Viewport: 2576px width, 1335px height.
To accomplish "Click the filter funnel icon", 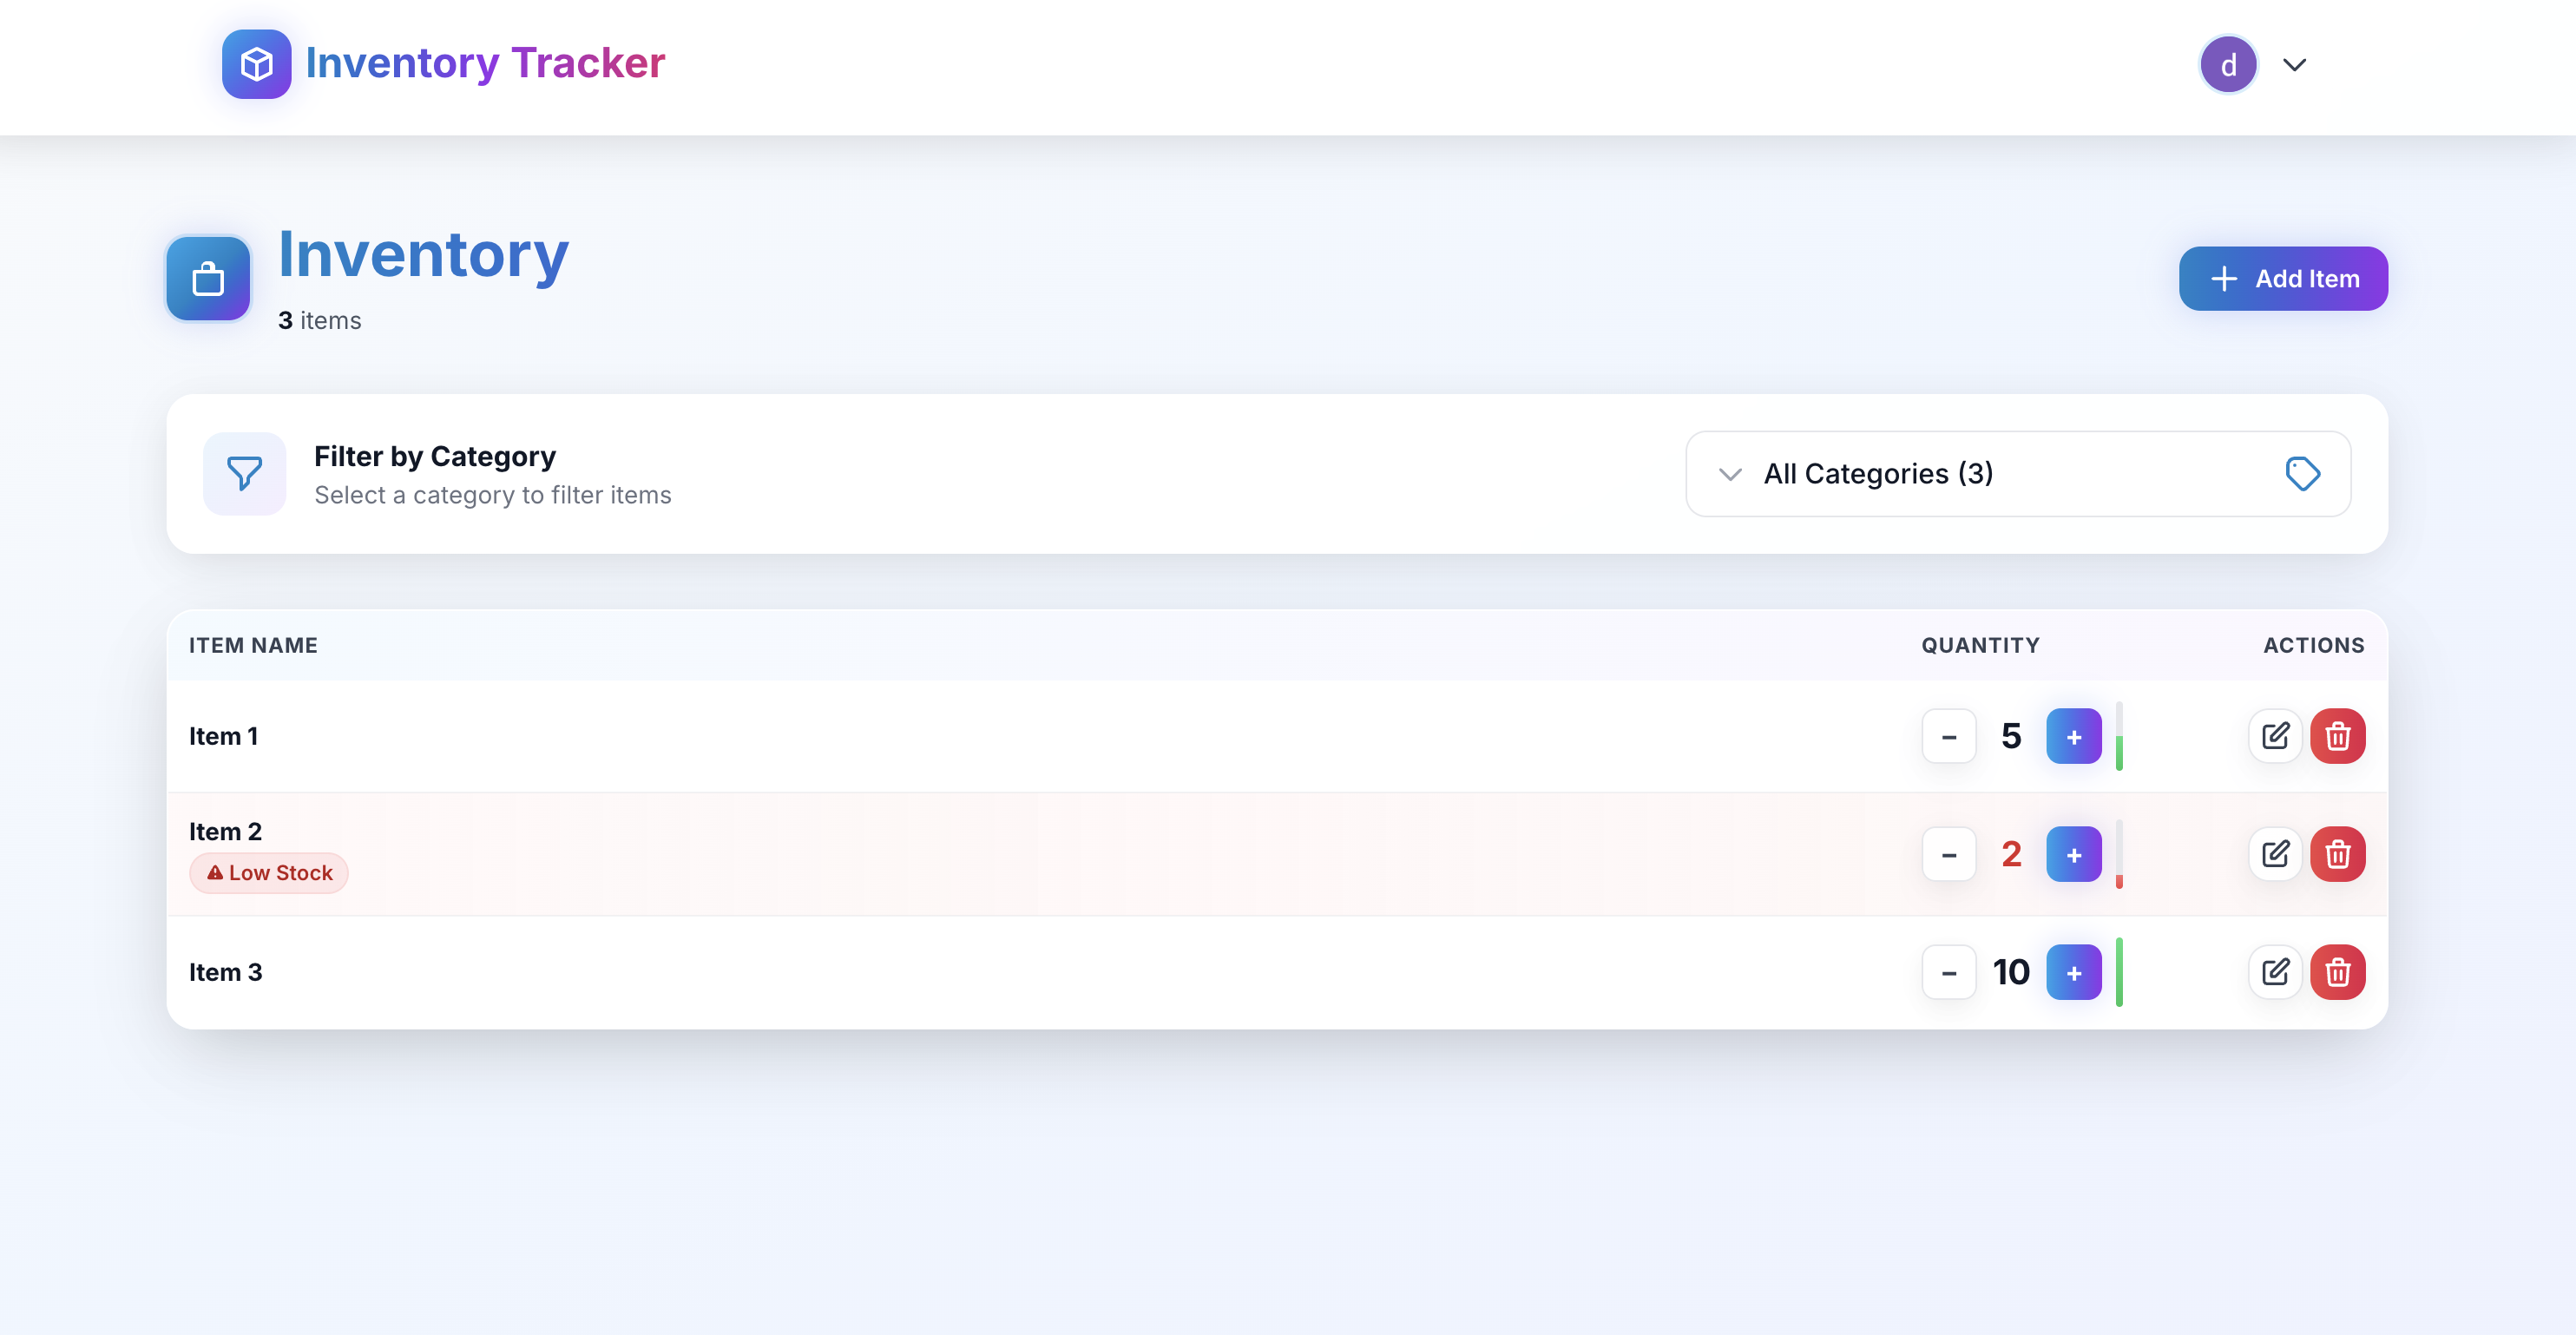I will pyautogui.click(x=244, y=473).
